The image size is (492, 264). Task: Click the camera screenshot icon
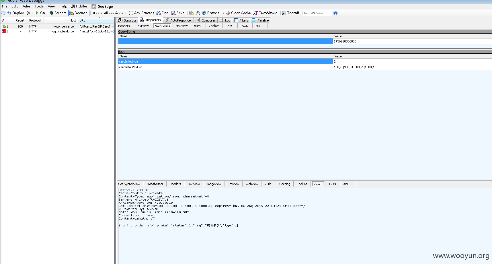click(191, 13)
